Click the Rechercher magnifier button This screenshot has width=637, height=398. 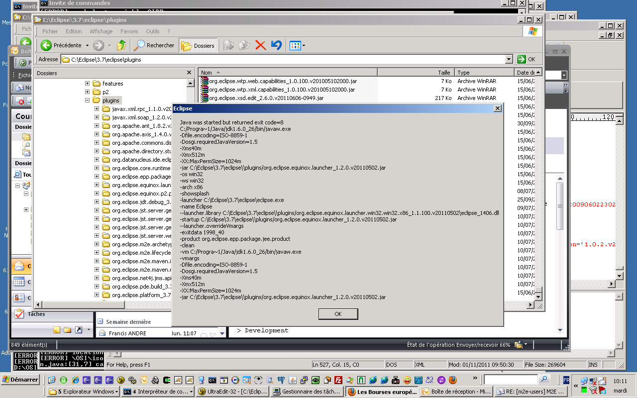point(155,45)
